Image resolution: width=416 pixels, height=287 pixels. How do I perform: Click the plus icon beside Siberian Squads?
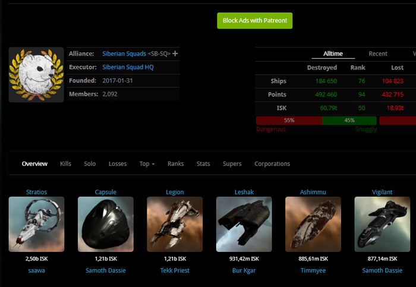tap(175, 54)
